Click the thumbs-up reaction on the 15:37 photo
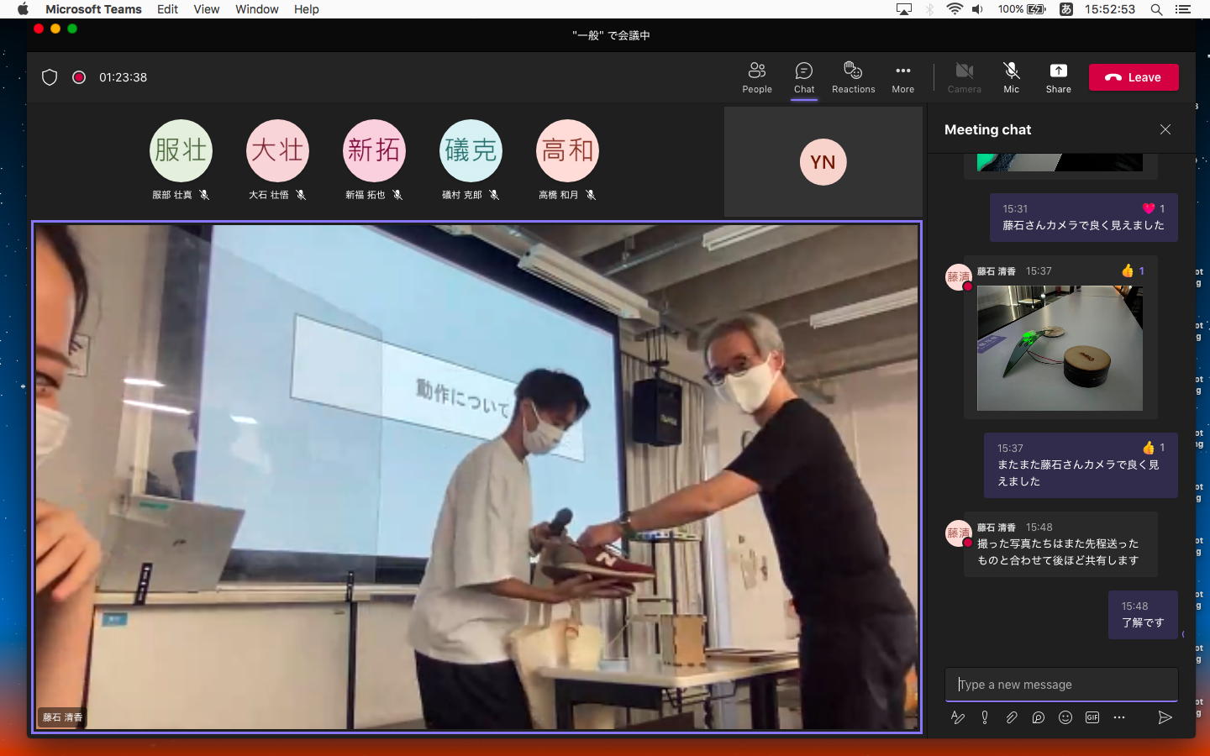1210x756 pixels. (x=1132, y=270)
